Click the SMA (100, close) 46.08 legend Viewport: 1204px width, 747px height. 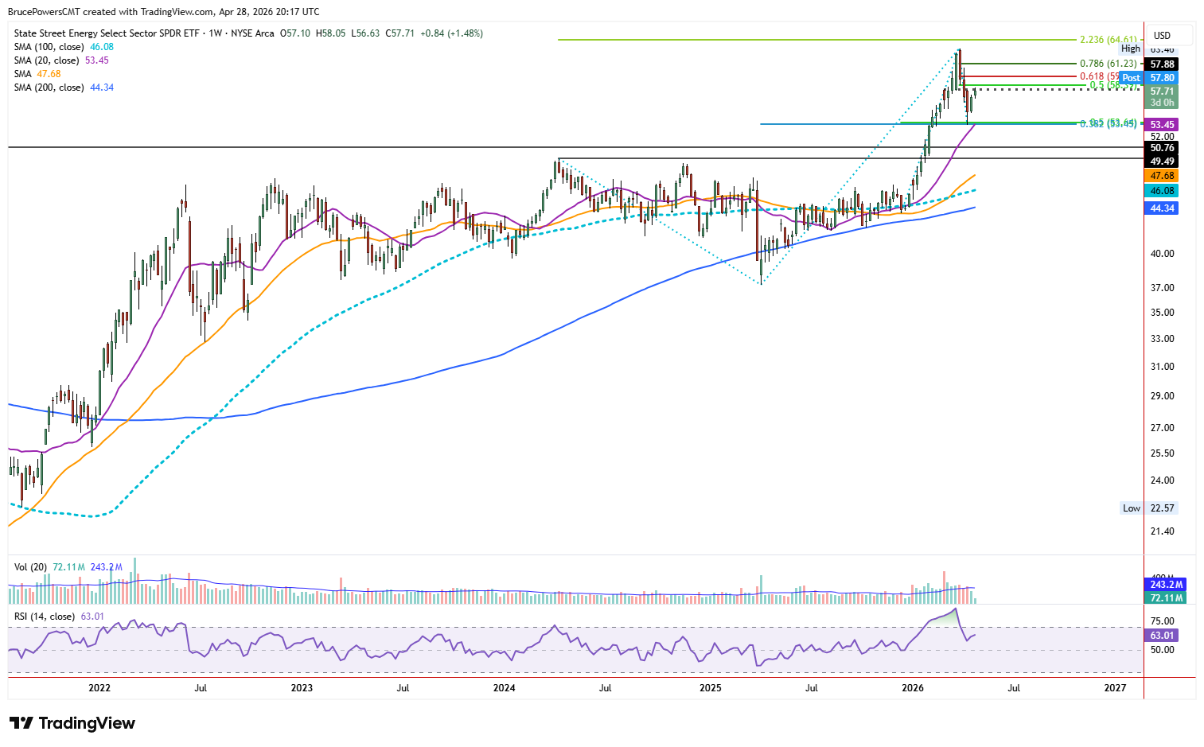[64, 47]
